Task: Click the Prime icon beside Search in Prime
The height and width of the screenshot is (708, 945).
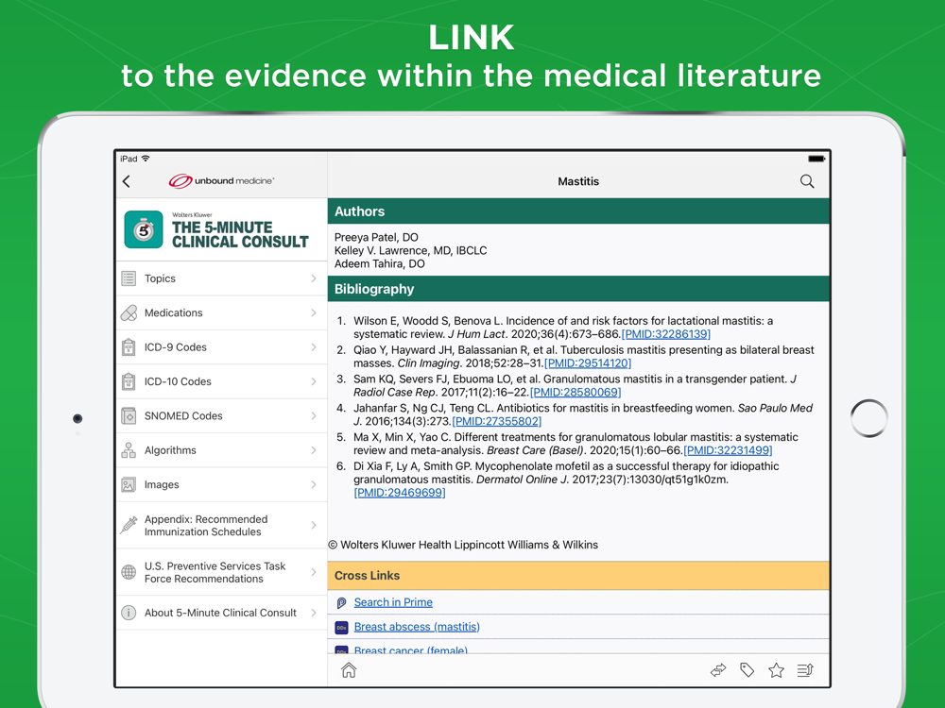Action: click(x=341, y=602)
